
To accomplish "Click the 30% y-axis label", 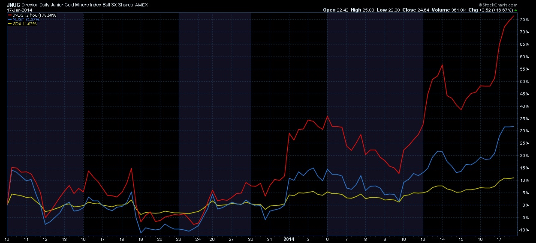I will [x=524, y=131].
